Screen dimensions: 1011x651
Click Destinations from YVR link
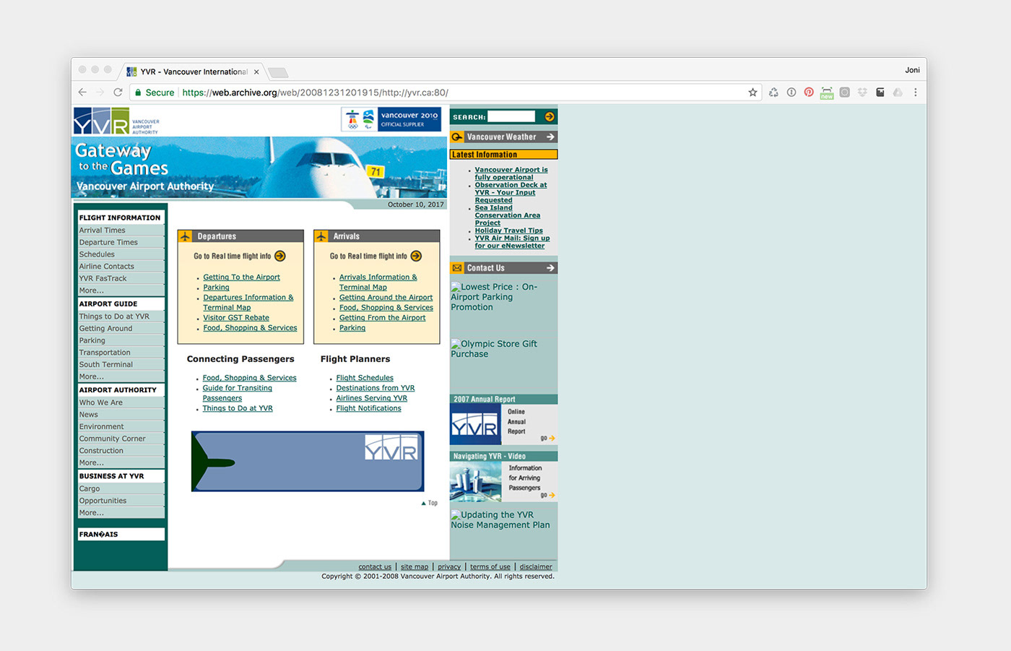(x=376, y=388)
